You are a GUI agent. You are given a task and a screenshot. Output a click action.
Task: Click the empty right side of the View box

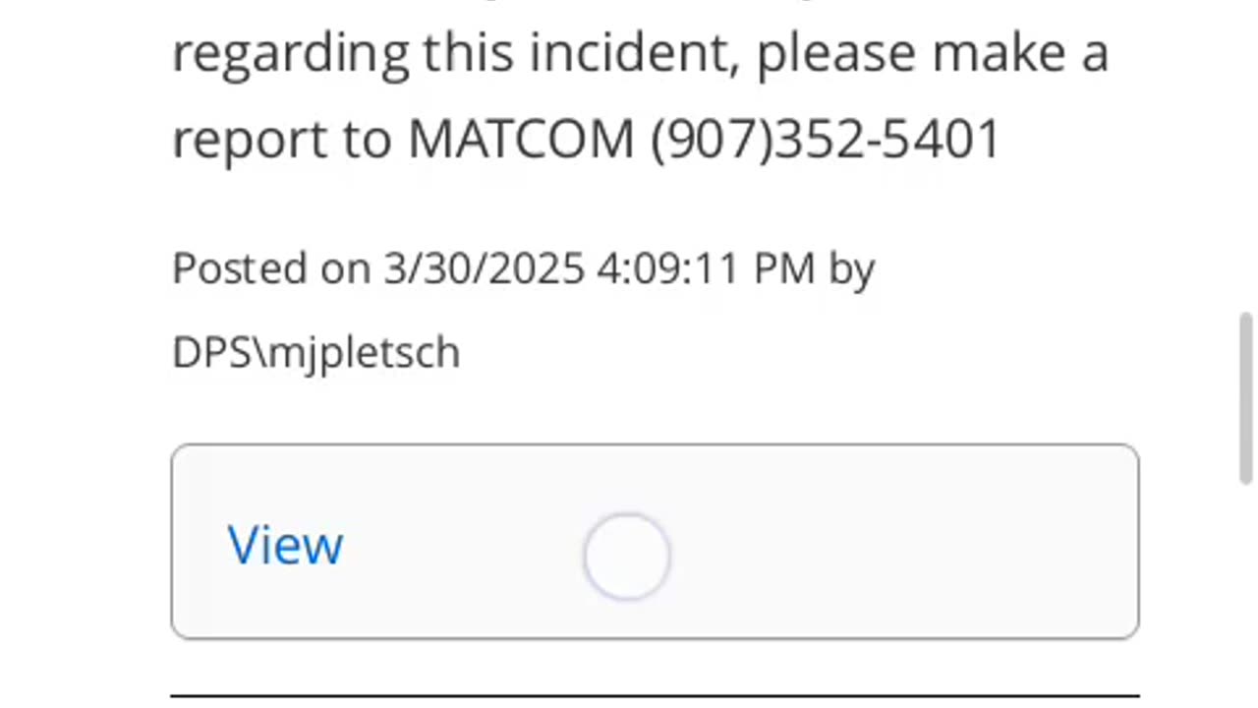[x=934, y=543]
